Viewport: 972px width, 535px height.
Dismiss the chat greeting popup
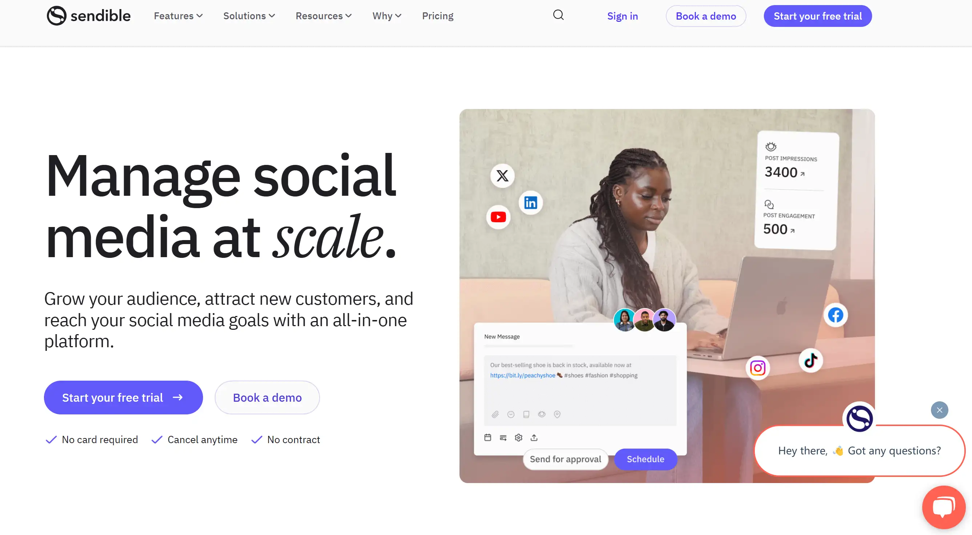939,410
